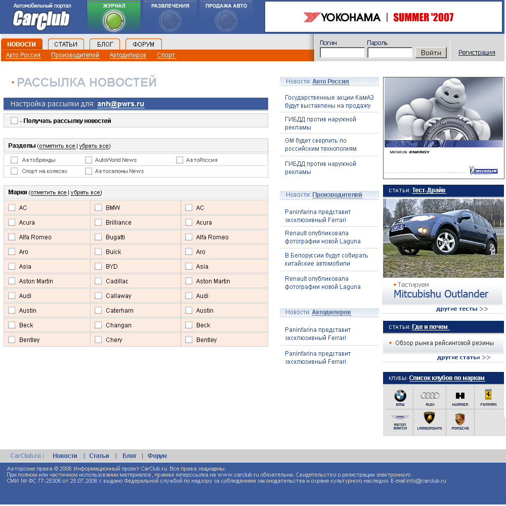Click the ПРОДАЖА АВТО round button

click(x=226, y=20)
